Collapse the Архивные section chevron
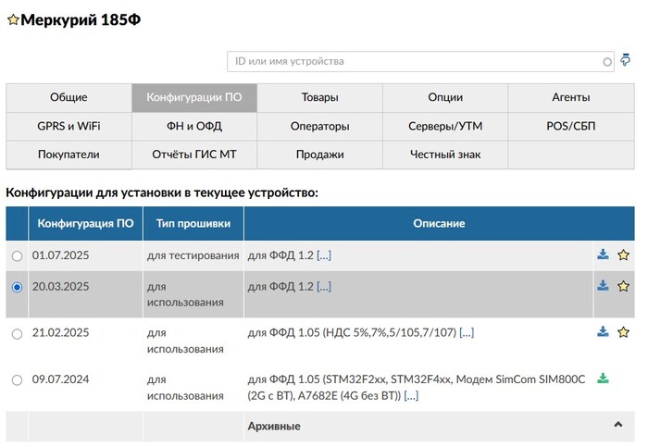This screenshot has height=447, width=648. tap(618, 425)
